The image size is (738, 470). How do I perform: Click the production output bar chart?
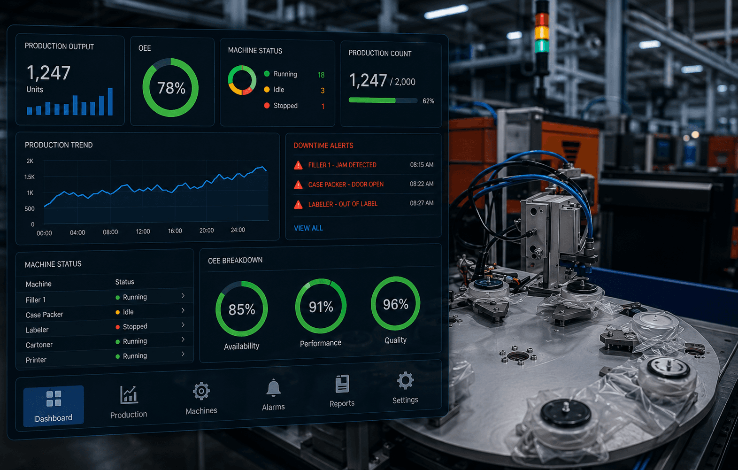coord(70,102)
